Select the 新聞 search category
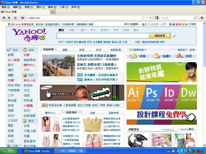This screenshot has width=206, height=154. pos(126,30)
